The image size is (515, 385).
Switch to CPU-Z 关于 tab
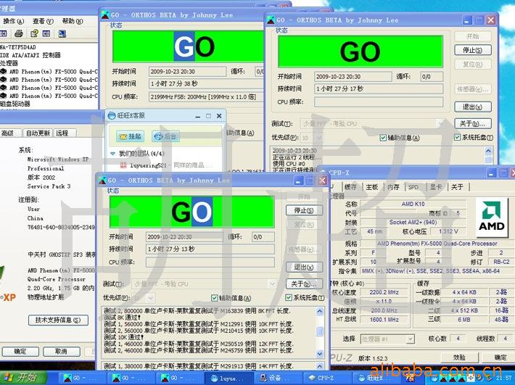(x=457, y=187)
